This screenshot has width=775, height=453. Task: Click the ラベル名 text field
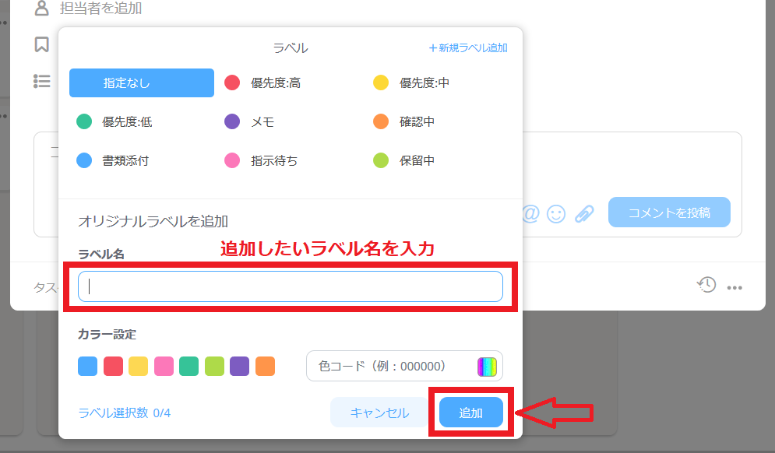coord(291,286)
